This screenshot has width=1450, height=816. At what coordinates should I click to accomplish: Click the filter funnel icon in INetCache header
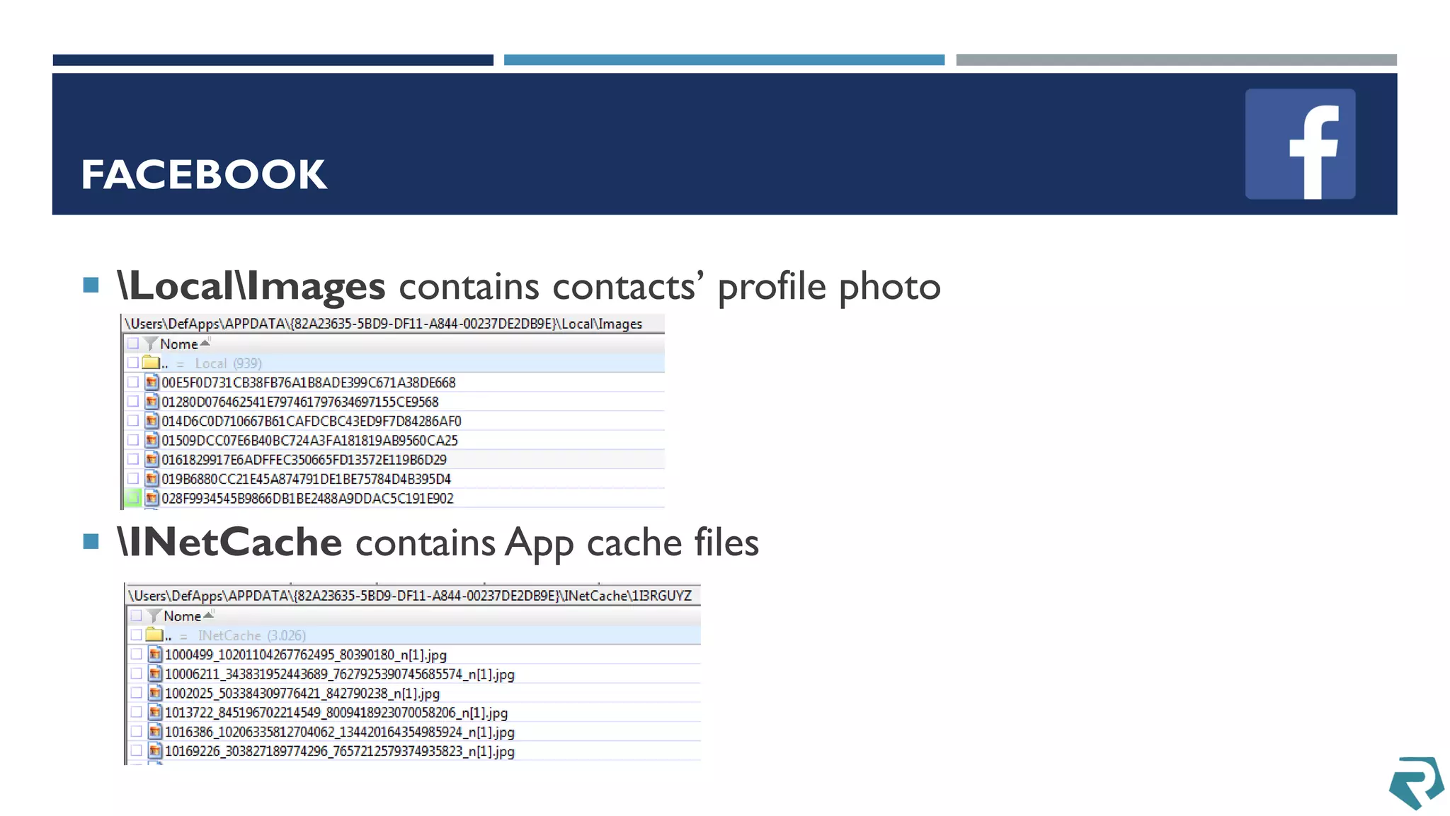click(154, 616)
